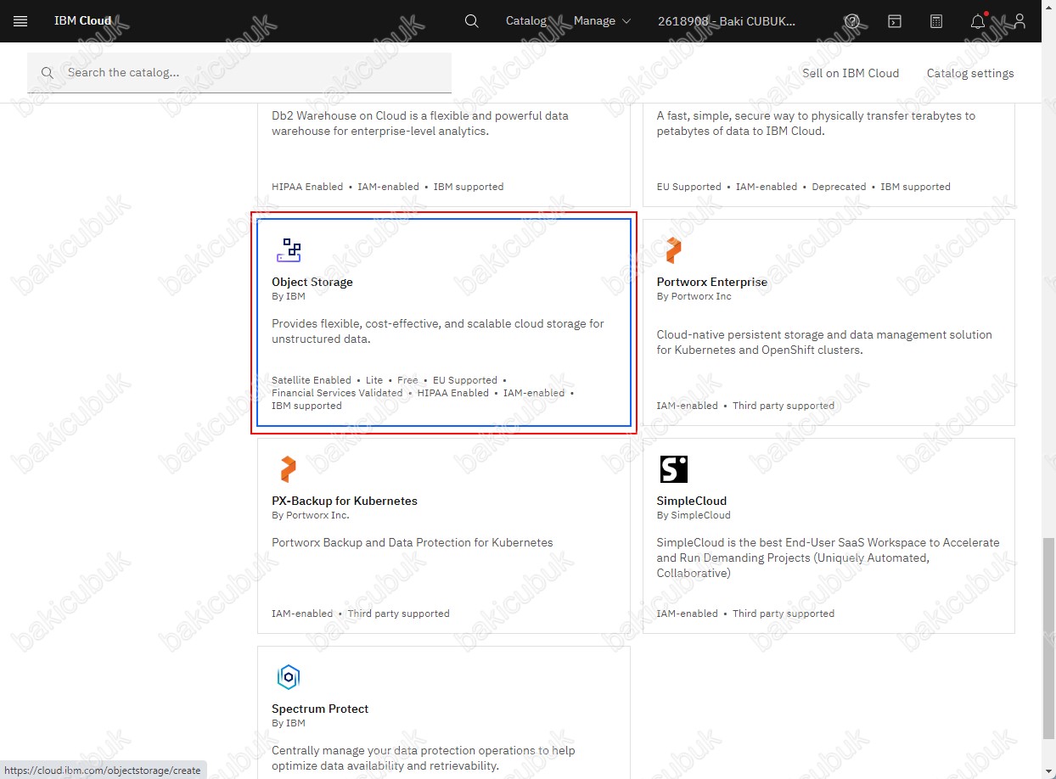Click the data transfer tile marked Deprecated

[x=829, y=154]
